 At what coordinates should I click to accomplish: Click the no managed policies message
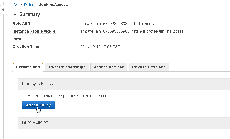click(x=67, y=96)
